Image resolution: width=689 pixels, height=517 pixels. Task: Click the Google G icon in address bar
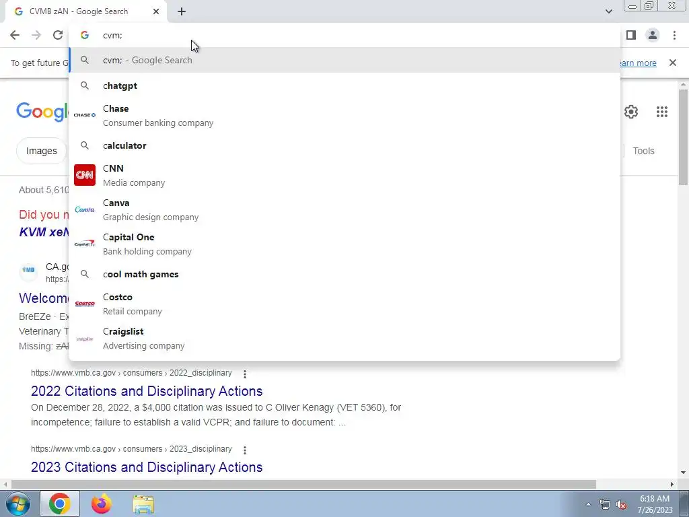pos(85,35)
